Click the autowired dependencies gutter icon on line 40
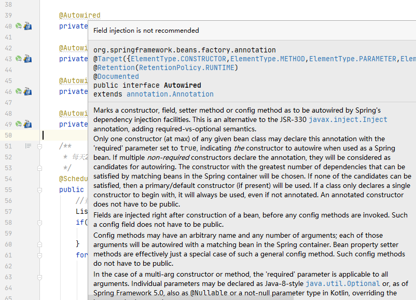The height and width of the screenshot is (300, 416). (x=27, y=26)
